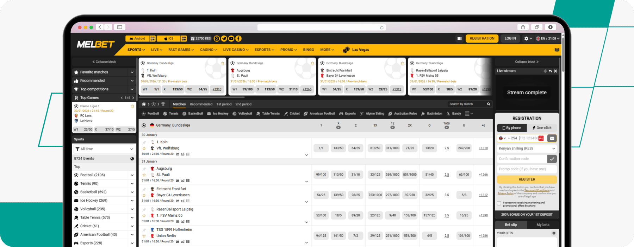Screen dimensions: 634x247
Task: Show the iOS app QR code
Action: (184, 39)
